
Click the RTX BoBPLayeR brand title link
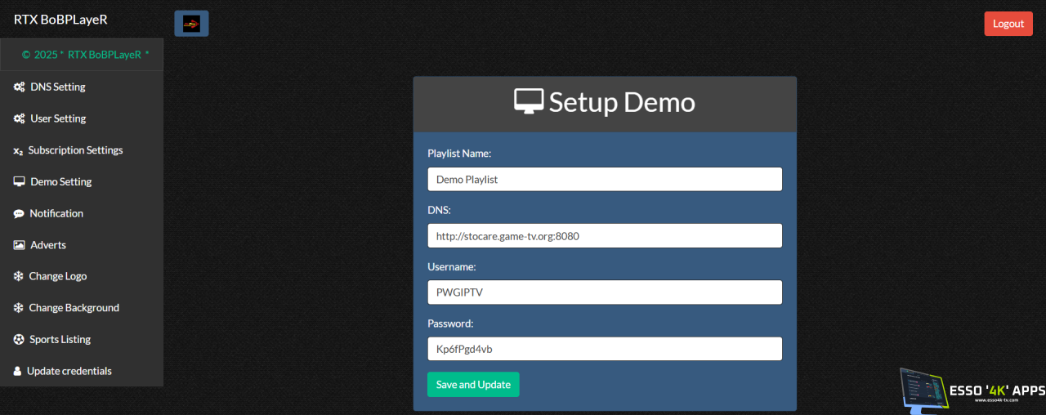pos(60,19)
